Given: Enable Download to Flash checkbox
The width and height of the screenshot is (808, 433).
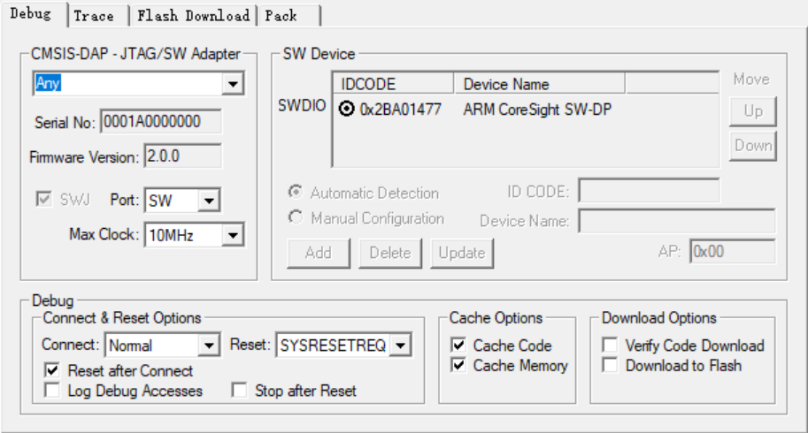Looking at the screenshot, I should tap(610, 365).
